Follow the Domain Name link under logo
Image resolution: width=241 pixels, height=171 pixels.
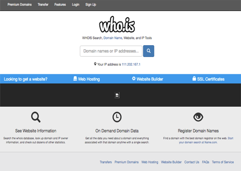coord(113,38)
